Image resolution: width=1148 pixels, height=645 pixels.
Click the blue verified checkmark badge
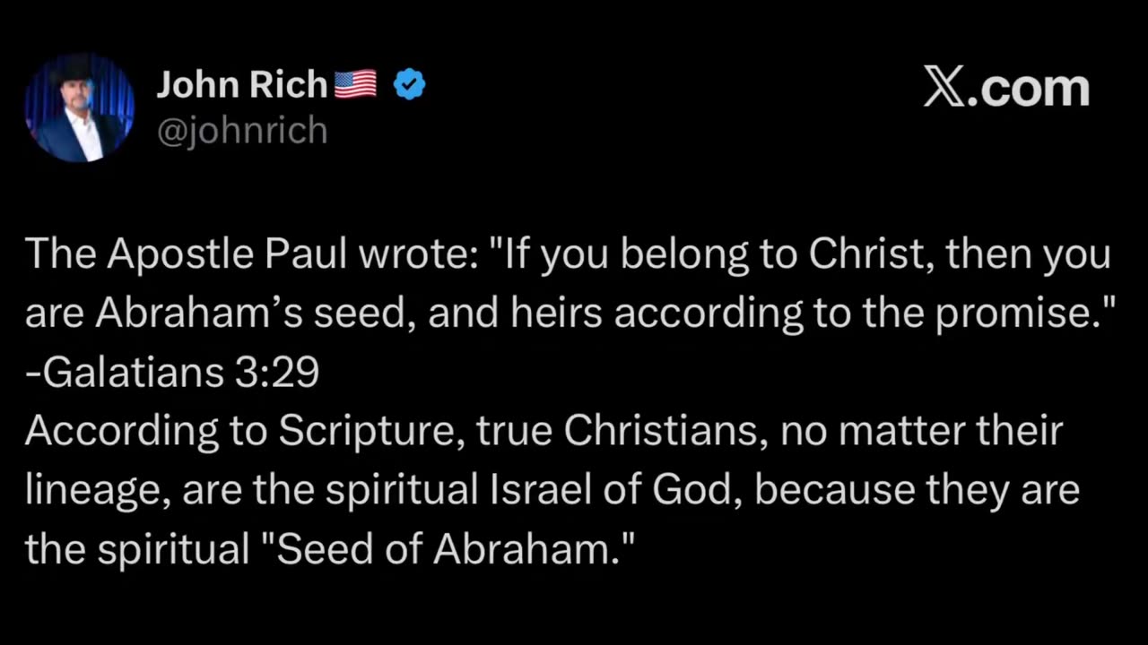tap(410, 85)
